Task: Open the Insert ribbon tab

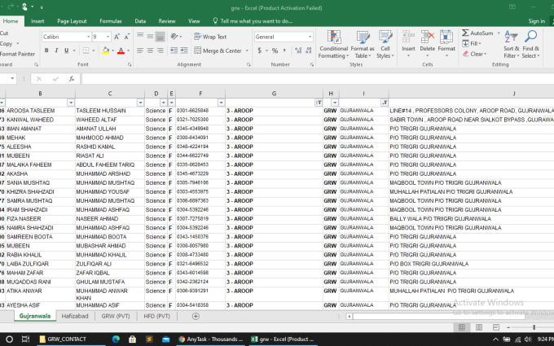Action: pyautogui.click(x=37, y=21)
